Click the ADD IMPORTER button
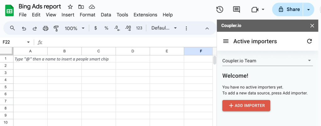Screen dimensions: 321x126 [246, 106]
